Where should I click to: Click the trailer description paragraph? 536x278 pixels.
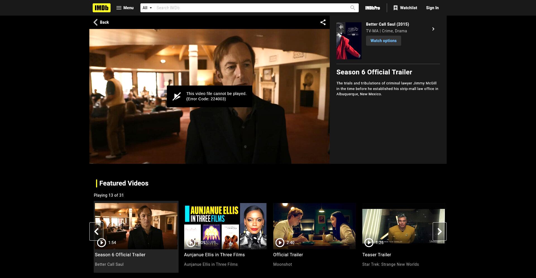[387, 89]
